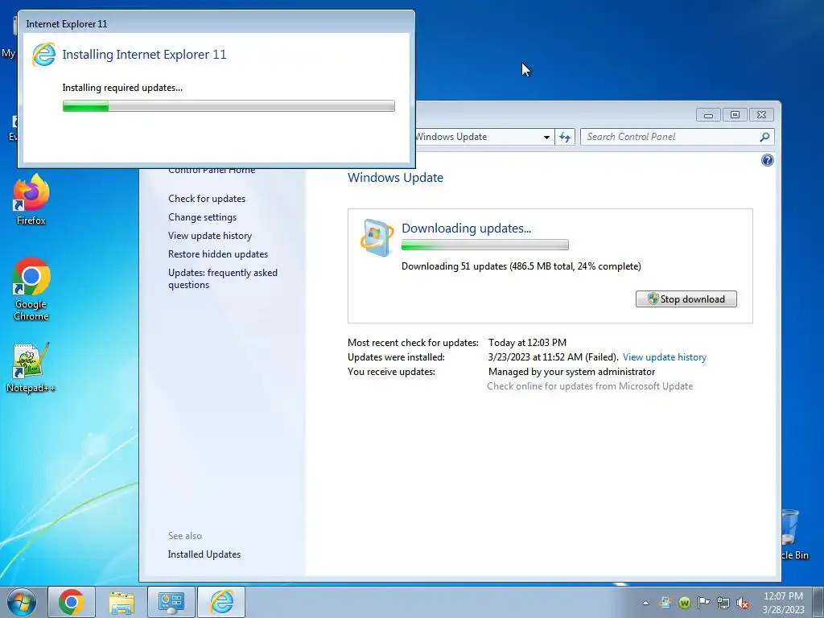The width and height of the screenshot is (824, 618).
Task: Switch to the Control Panel taskbar button
Action: pyautogui.click(x=171, y=602)
